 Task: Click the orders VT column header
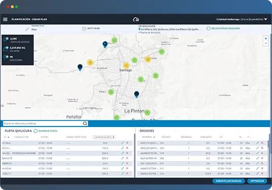pyautogui.click(x=221, y=137)
